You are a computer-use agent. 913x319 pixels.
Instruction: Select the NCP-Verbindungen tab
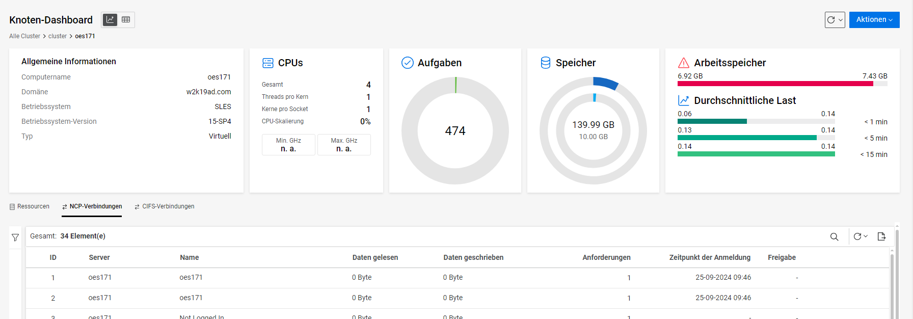click(x=92, y=206)
